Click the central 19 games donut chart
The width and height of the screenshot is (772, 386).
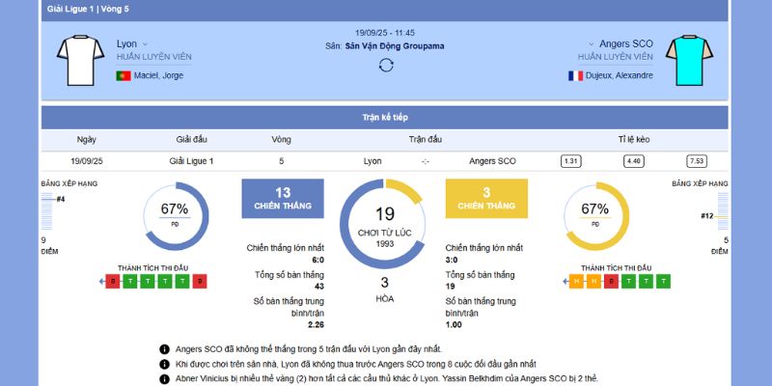click(384, 222)
